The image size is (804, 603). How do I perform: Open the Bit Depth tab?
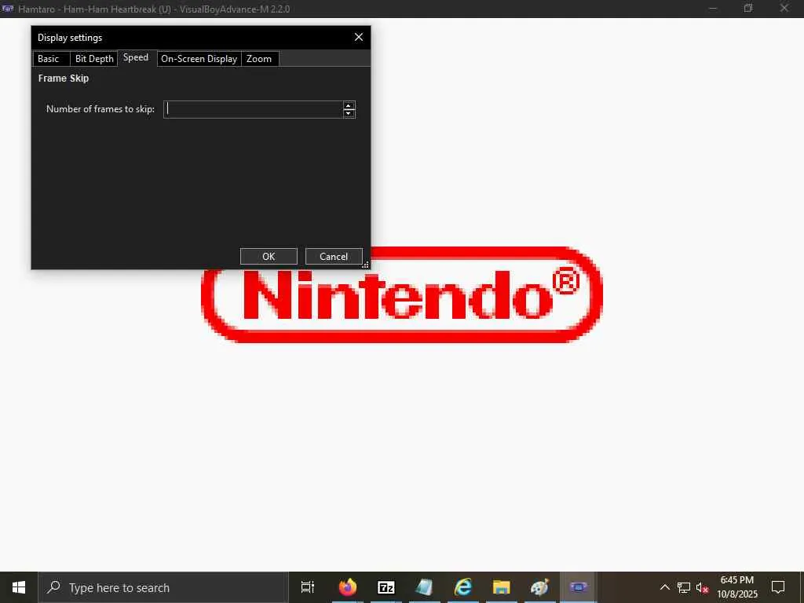point(94,59)
